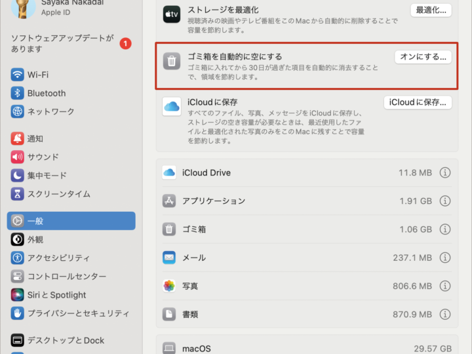
Task: Click the 写真 Photos flower icon
Action: pyautogui.click(x=169, y=286)
